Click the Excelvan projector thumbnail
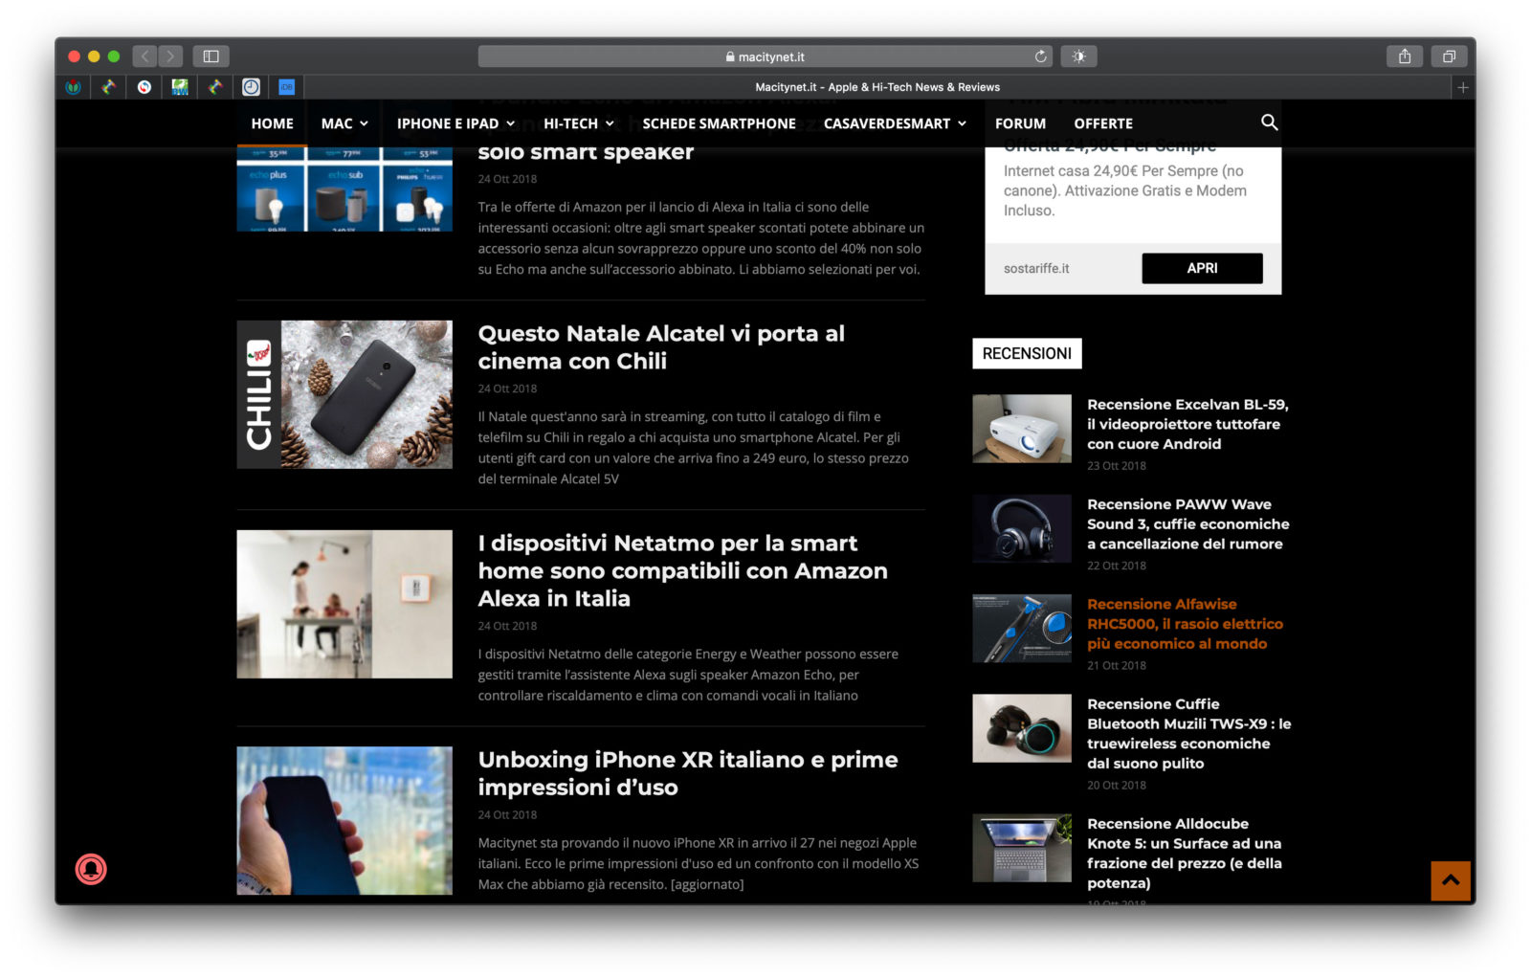The height and width of the screenshot is (978, 1531). [x=1022, y=429]
